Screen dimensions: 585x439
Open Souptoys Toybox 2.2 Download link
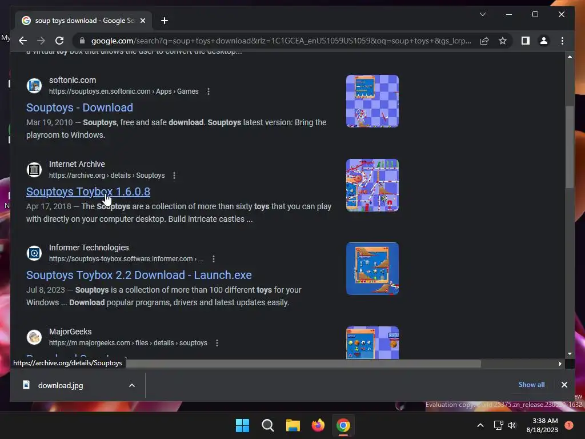point(139,275)
